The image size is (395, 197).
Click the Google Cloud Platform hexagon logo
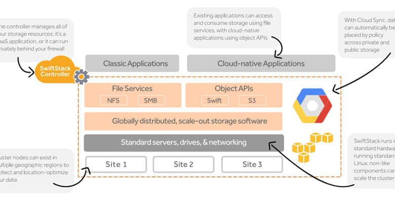coord(312,106)
